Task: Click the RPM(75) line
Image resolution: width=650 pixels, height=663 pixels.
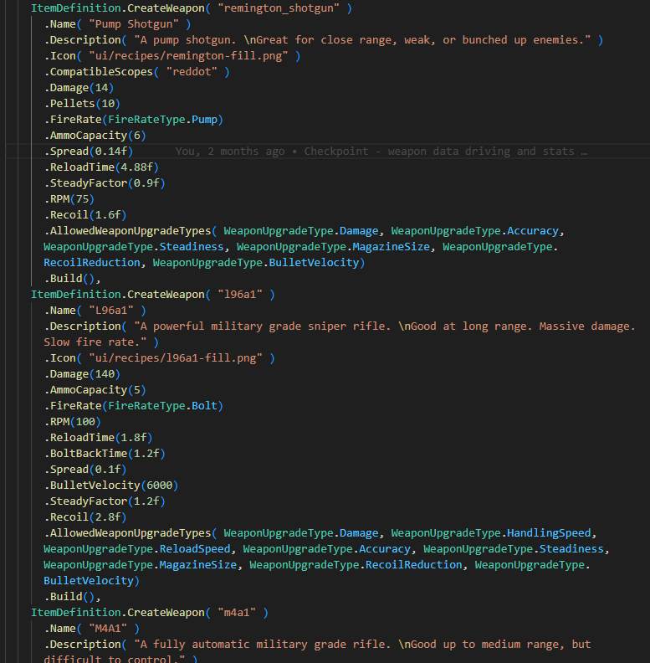Action: (x=73, y=199)
